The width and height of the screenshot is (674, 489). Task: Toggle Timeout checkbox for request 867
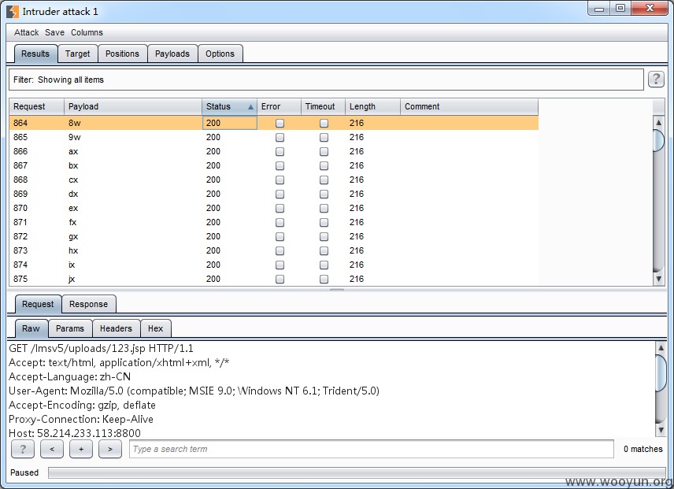[324, 166]
